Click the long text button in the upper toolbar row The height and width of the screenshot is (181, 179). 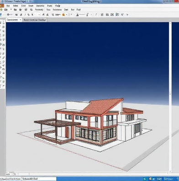click(39, 10)
